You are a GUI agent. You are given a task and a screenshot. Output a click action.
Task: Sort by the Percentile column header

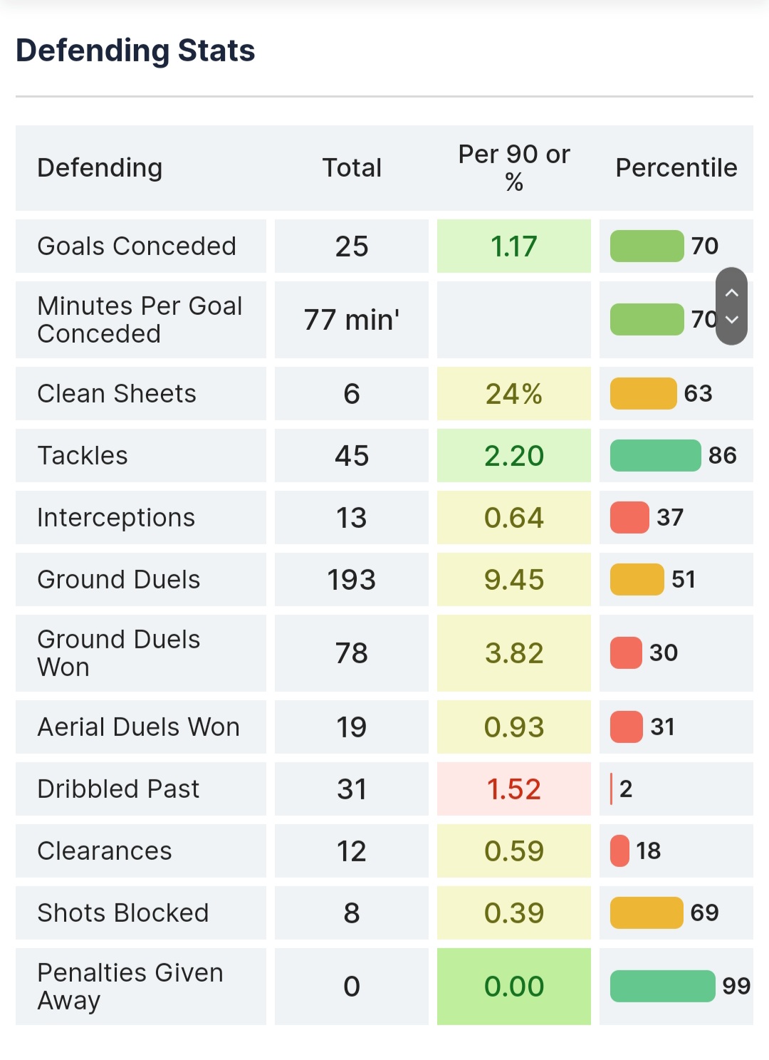click(676, 168)
